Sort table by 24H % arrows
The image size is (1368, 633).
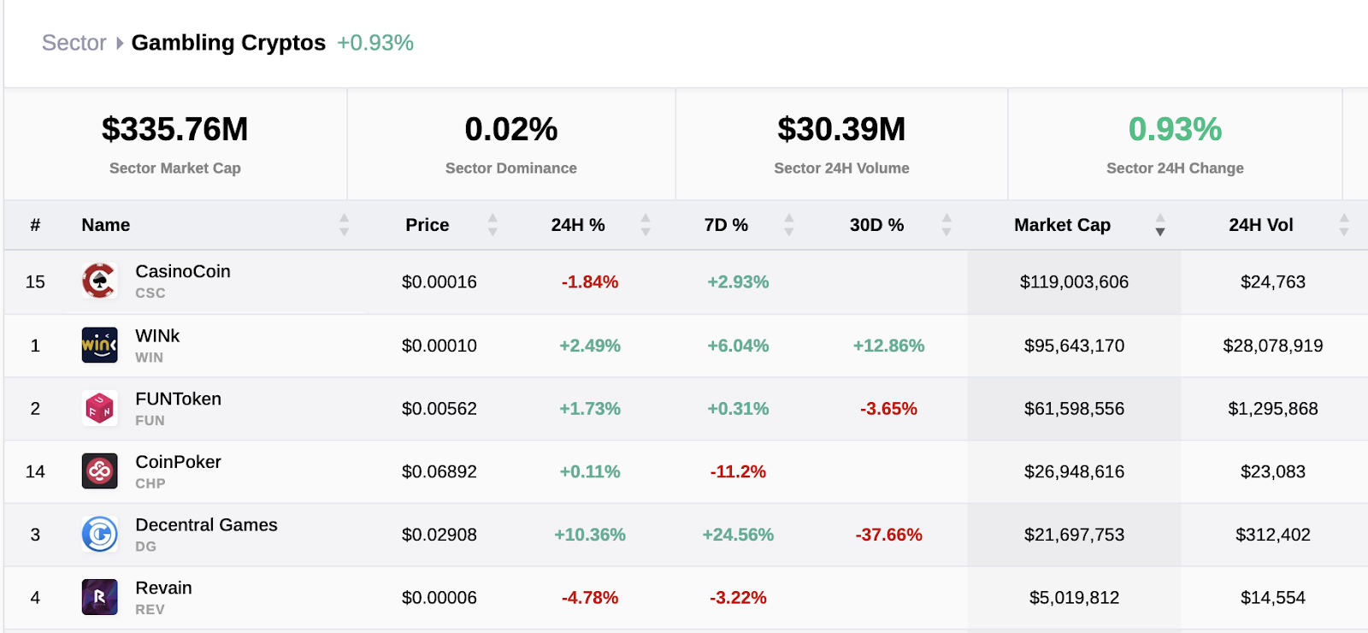tap(646, 225)
